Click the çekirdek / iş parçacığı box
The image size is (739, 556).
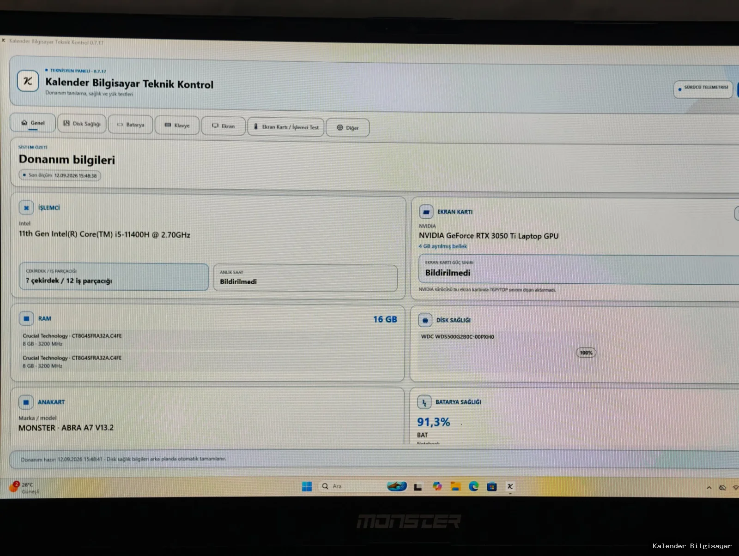114,277
